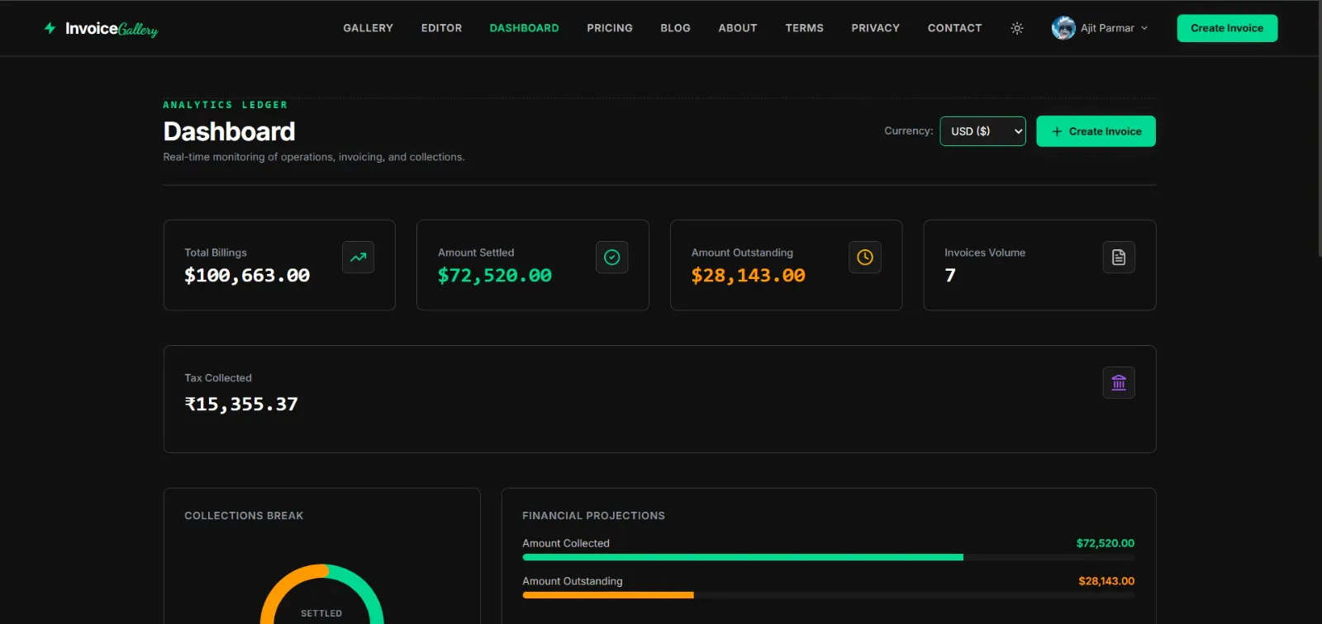Navigate to Pricing
Image resolution: width=1322 pixels, height=624 pixels.
pyautogui.click(x=610, y=28)
